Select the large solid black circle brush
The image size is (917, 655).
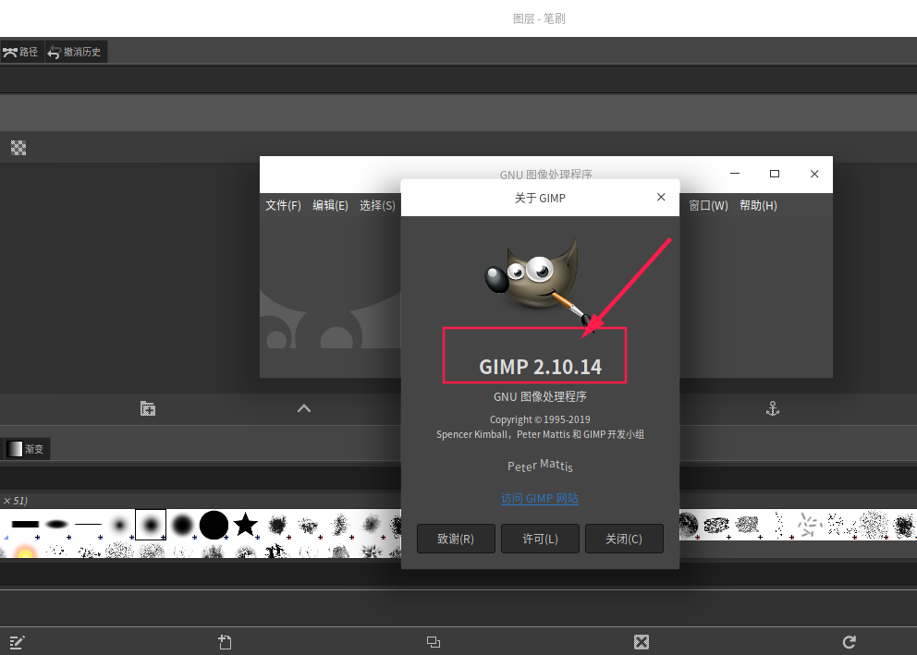point(214,525)
